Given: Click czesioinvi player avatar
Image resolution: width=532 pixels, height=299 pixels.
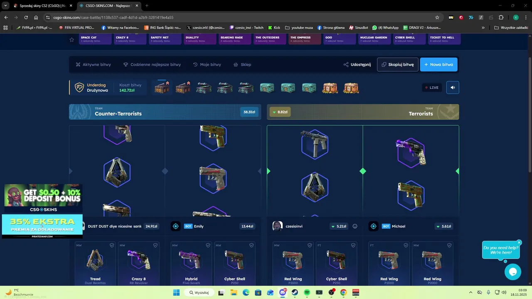Looking at the screenshot, I should click(x=277, y=226).
